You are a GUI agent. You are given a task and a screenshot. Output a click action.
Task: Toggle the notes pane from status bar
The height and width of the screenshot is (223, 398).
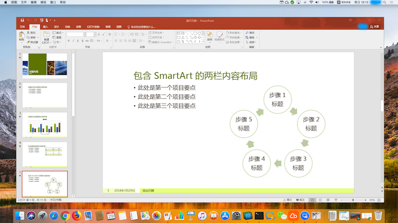(x=288, y=200)
